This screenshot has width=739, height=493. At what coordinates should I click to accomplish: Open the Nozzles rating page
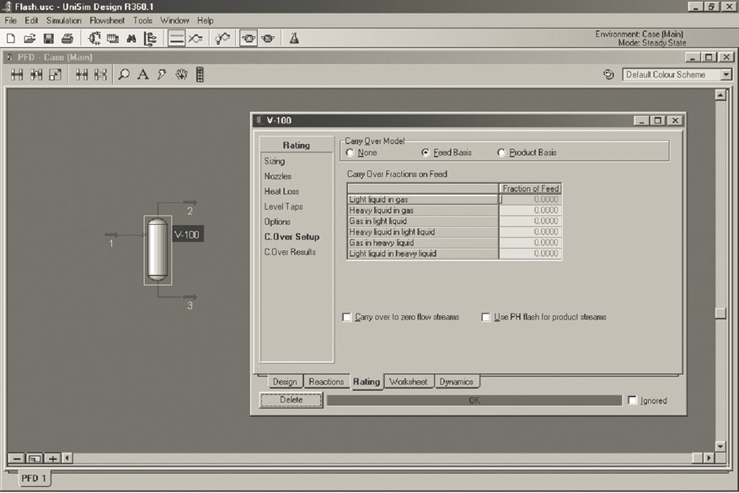[277, 176]
